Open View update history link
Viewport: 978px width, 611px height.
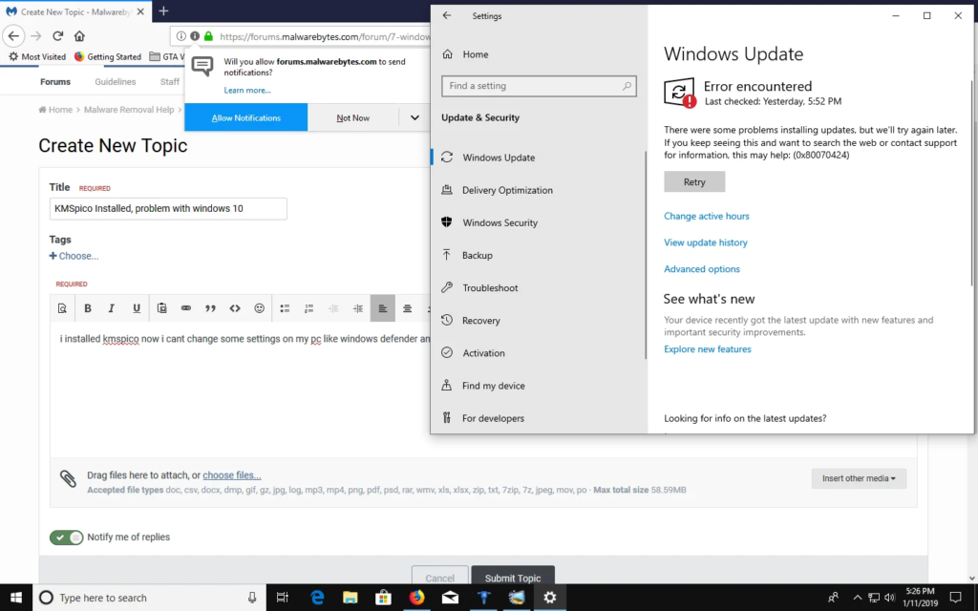(706, 242)
